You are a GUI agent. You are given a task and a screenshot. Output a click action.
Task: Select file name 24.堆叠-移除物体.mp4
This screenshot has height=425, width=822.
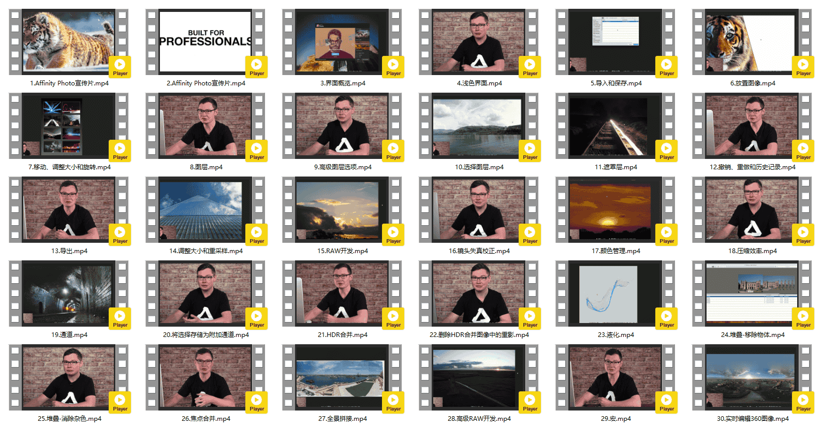[x=753, y=335]
